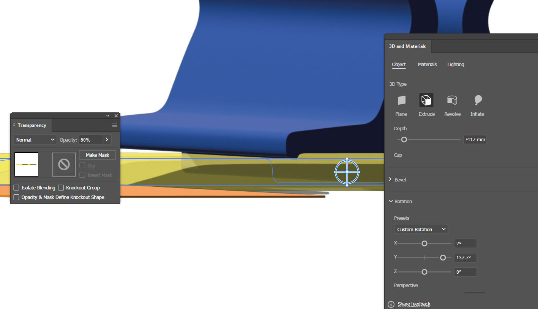Open the blending mode dropdown showing Normal
Image resolution: width=538 pixels, height=309 pixels.
click(x=35, y=139)
